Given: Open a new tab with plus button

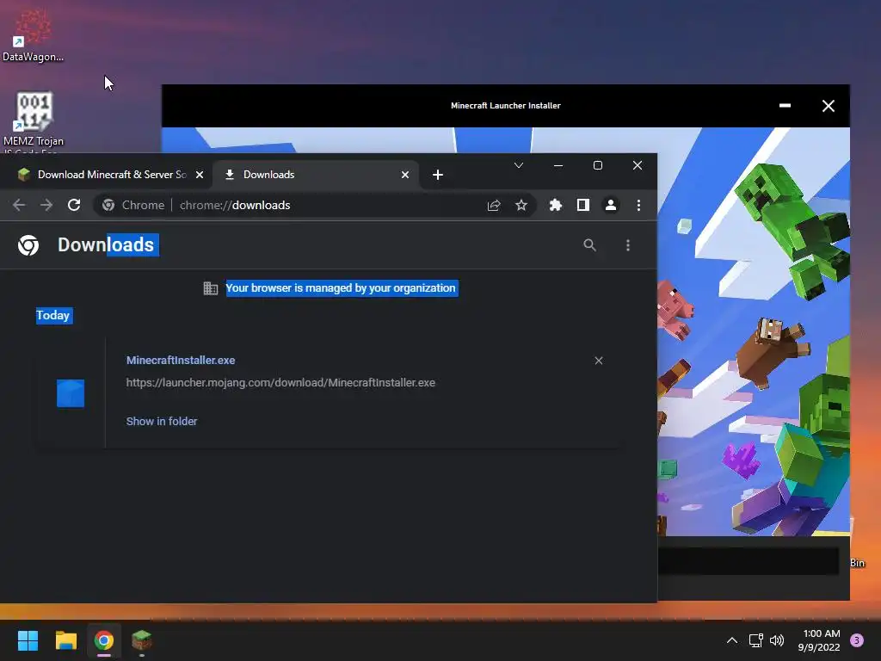Looking at the screenshot, I should [438, 175].
